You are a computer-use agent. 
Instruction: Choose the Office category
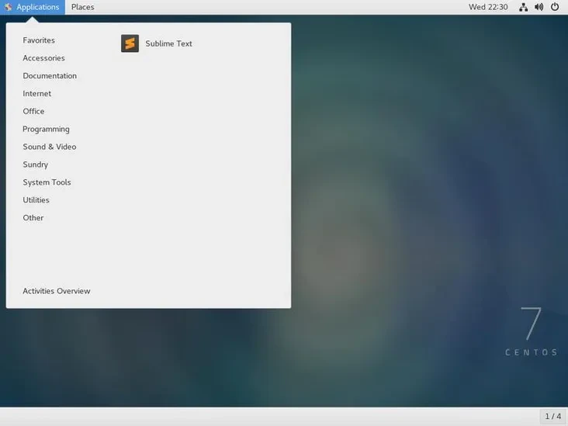[33, 111]
